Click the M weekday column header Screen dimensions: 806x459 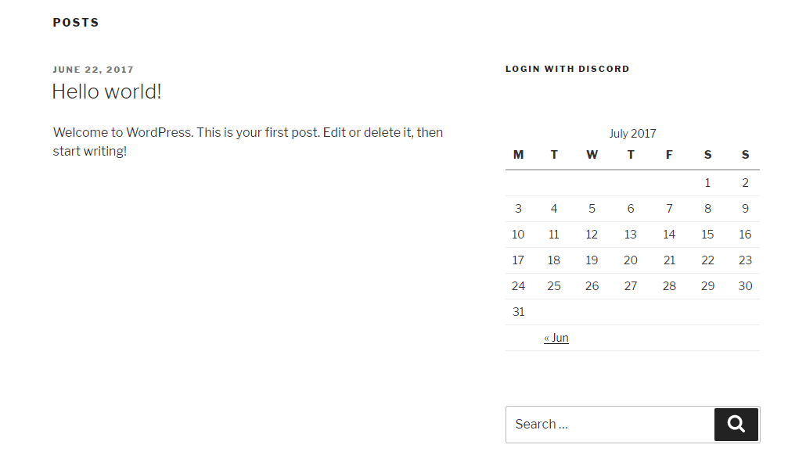pyautogui.click(x=518, y=155)
